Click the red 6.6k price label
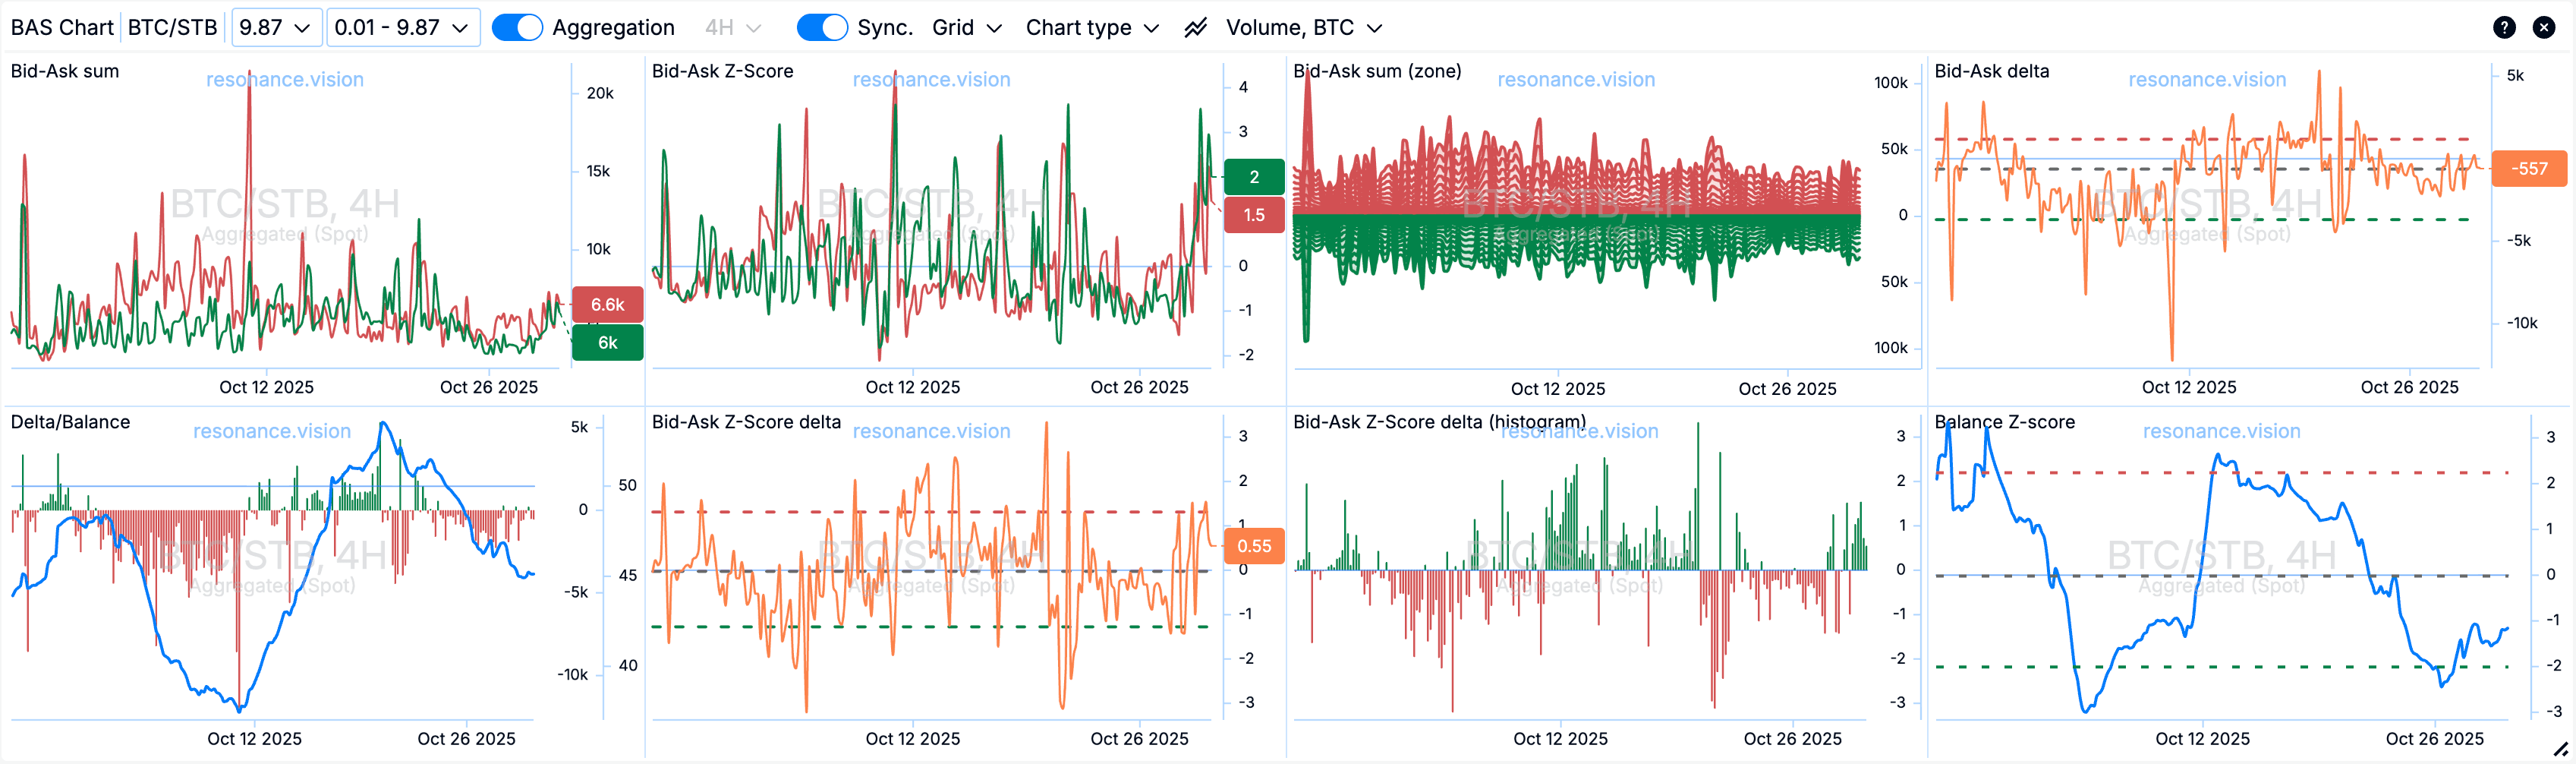2576x764 pixels. tap(607, 305)
